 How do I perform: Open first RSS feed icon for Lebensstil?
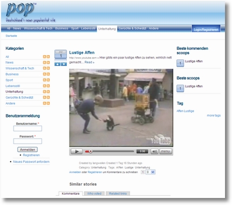44,86
